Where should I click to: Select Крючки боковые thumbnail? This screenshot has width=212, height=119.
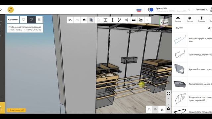point(180,69)
